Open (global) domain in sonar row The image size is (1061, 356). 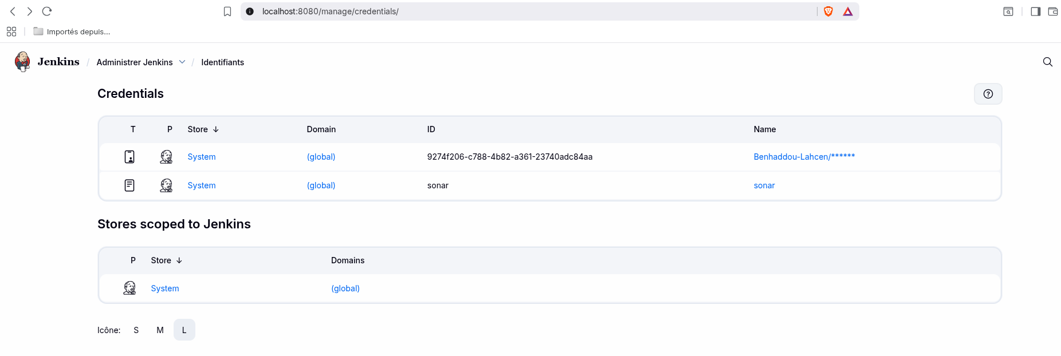[x=321, y=185]
